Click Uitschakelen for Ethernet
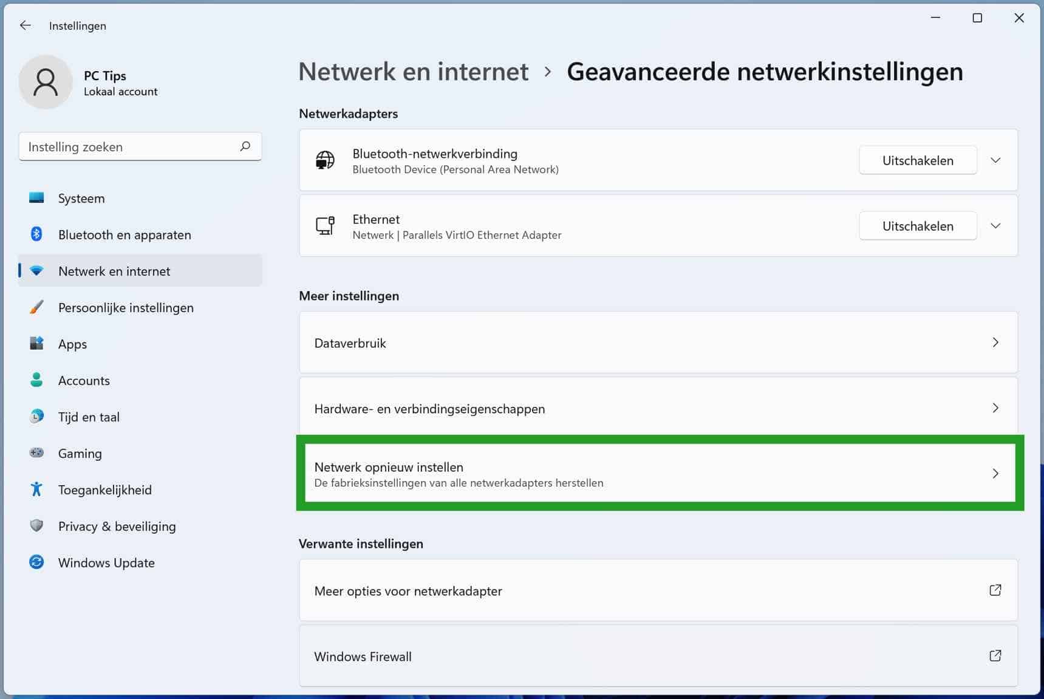Image resolution: width=1044 pixels, height=699 pixels. pos(918,225)
